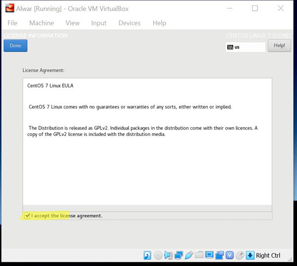Image resolution: width=297 pixels, height=266 pixels.
Task: Click the Help! button
Action: point(279,46)
